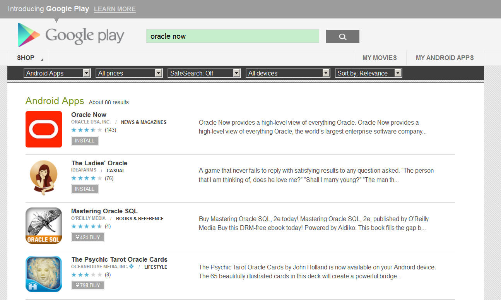
Task: Switch to the MY MOVIES tab
Action: [380, 58]
